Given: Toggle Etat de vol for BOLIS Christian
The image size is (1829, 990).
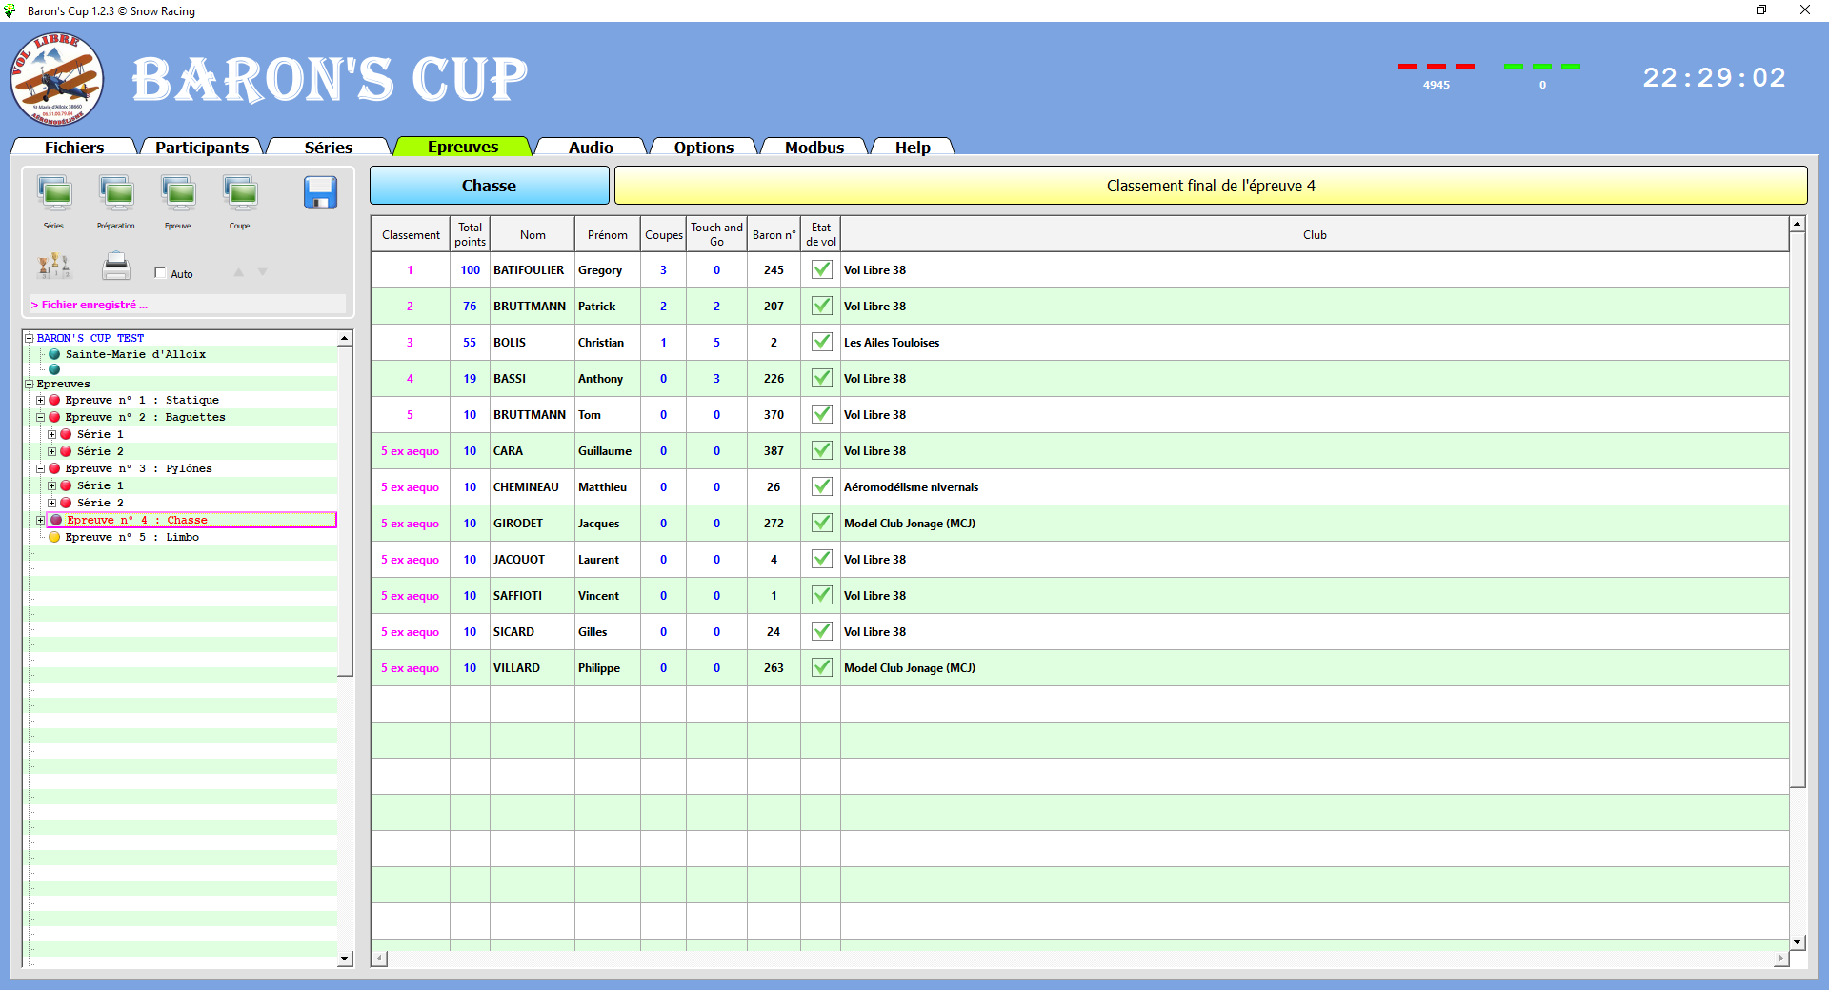Looking at the screenshot, I should [820, 342].
